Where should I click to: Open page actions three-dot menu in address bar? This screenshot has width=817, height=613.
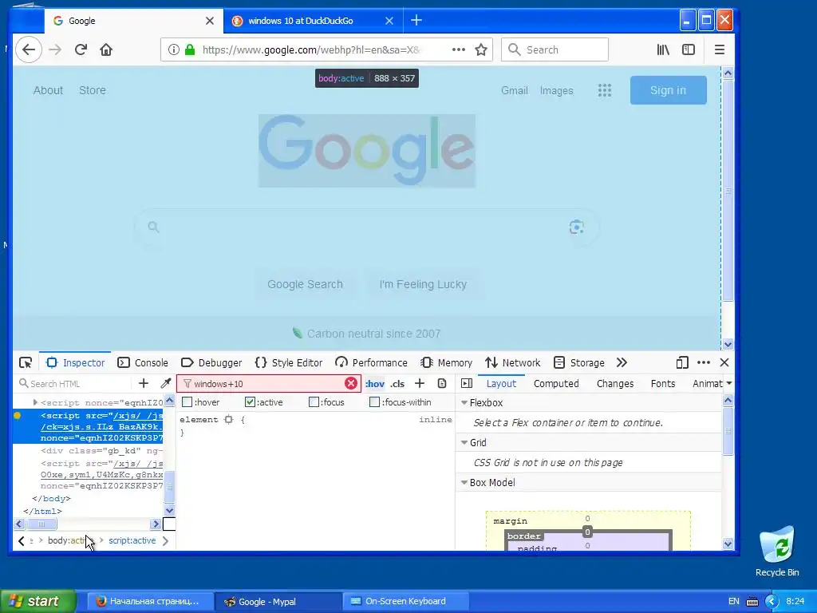point(459,49)
